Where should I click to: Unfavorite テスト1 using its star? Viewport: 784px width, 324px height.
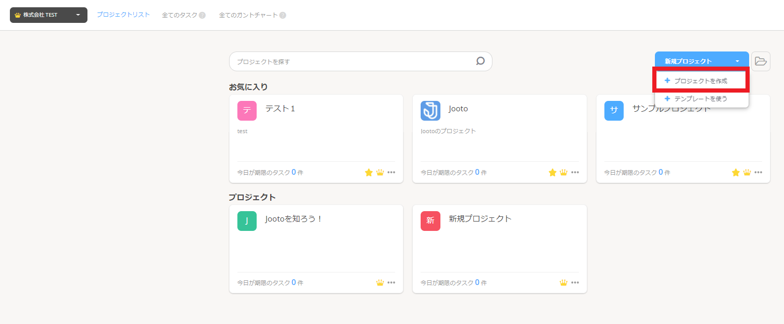click(x=369, y=172)
